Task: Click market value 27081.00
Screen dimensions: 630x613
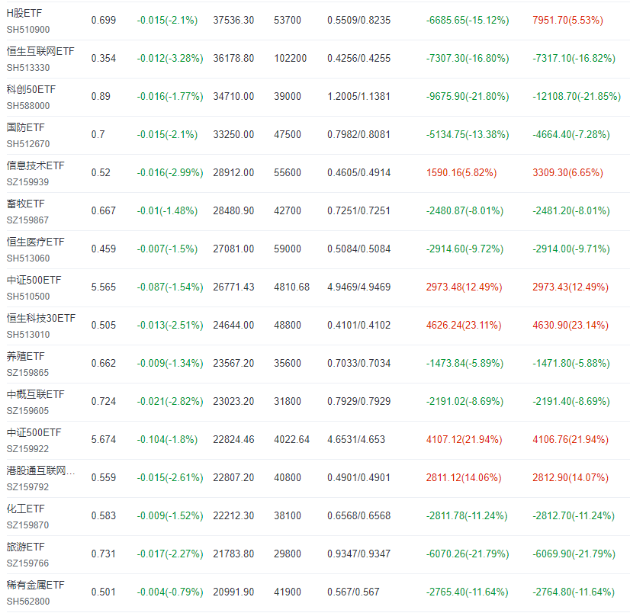Action: [x=233, y=249]
